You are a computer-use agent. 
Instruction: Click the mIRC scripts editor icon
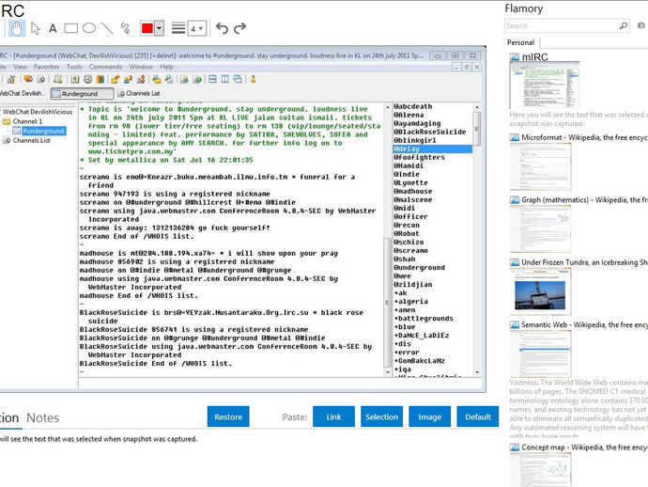coord(58,79)
